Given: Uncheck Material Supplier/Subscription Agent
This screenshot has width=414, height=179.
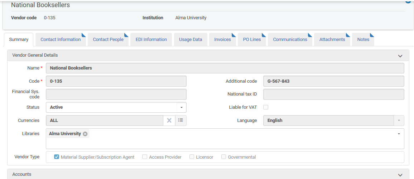Looking at the screenshot, I should (x=57, y=157).
